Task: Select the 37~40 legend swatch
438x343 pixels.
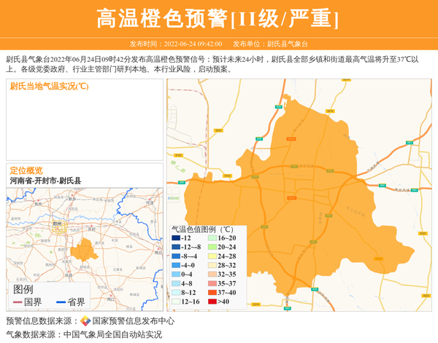Action: (210, 292)
